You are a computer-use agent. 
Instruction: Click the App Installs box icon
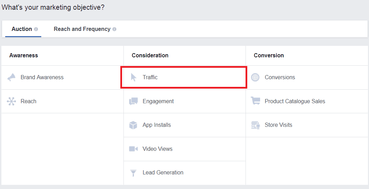133,125
